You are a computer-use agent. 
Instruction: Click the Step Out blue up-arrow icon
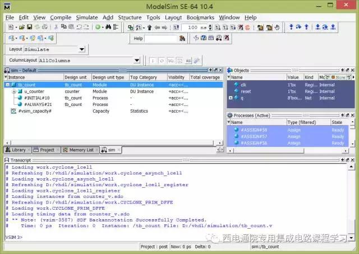click(306, 27)
